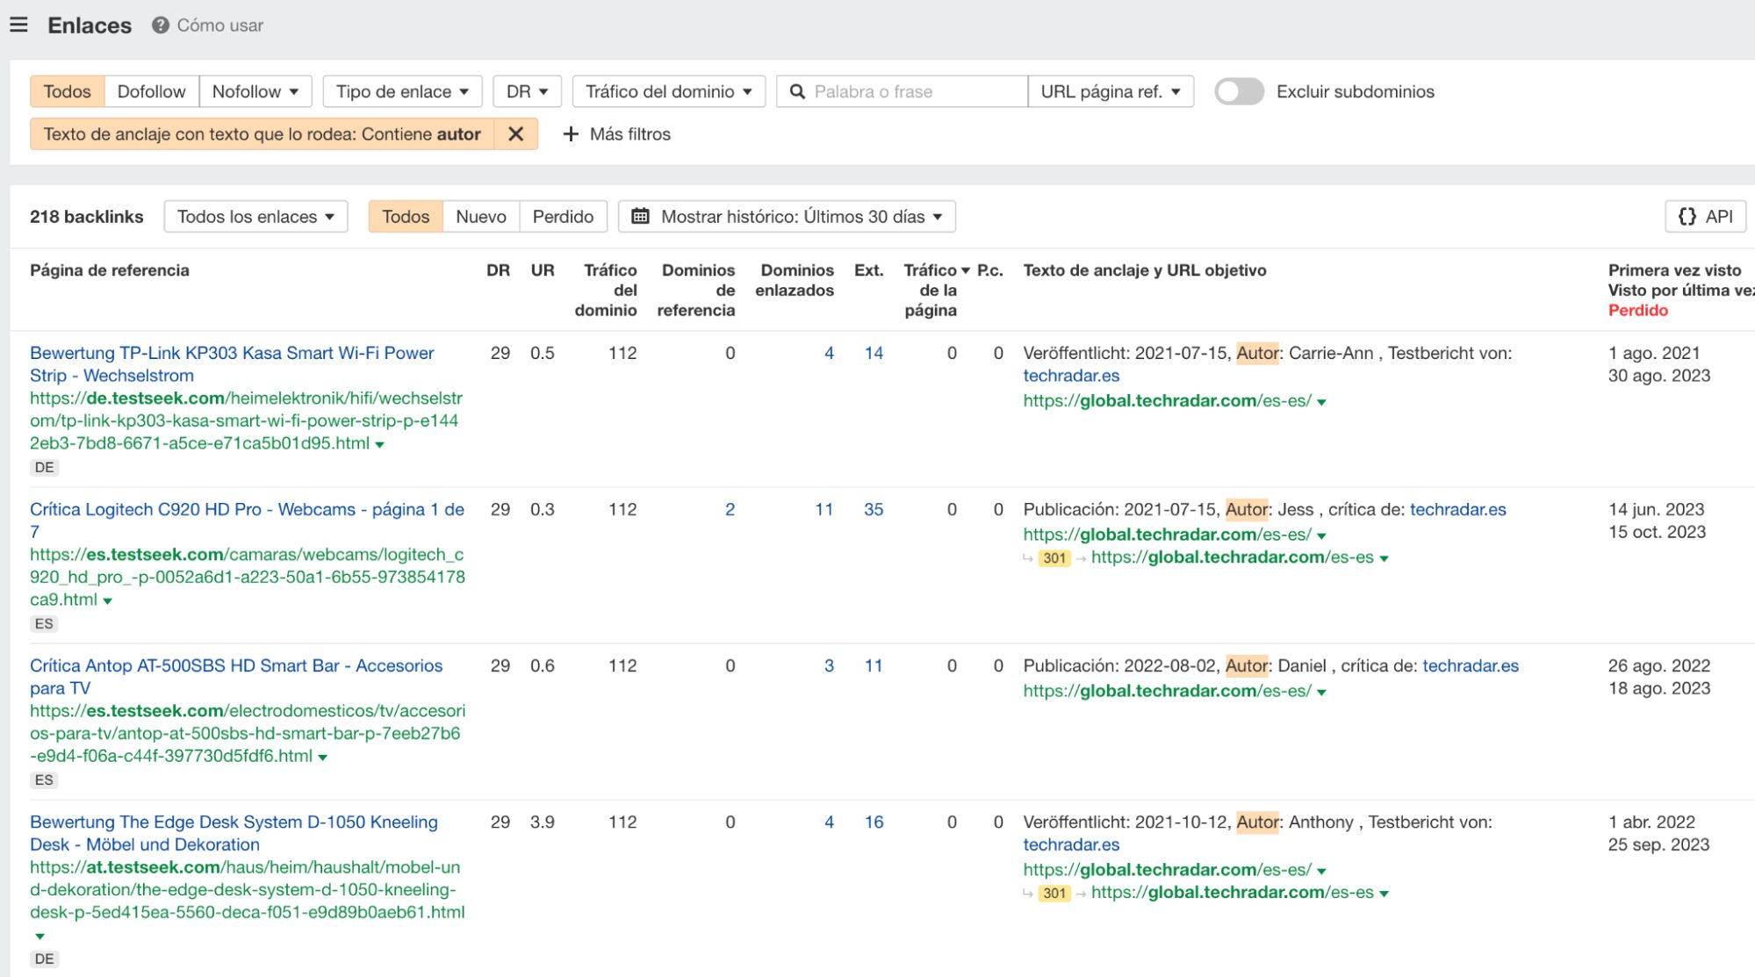Image resolution: width=1755 pixels, height=977 pixels.
Task: Click the search magnifier icon
Action: 797,91
